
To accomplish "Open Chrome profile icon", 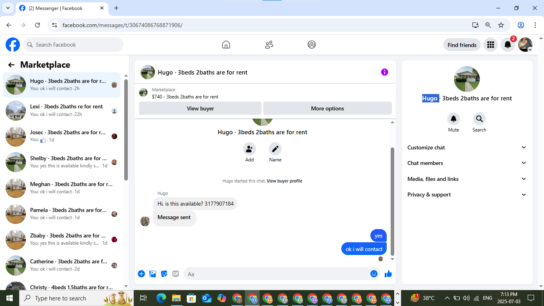I will (x=521, y=25).
